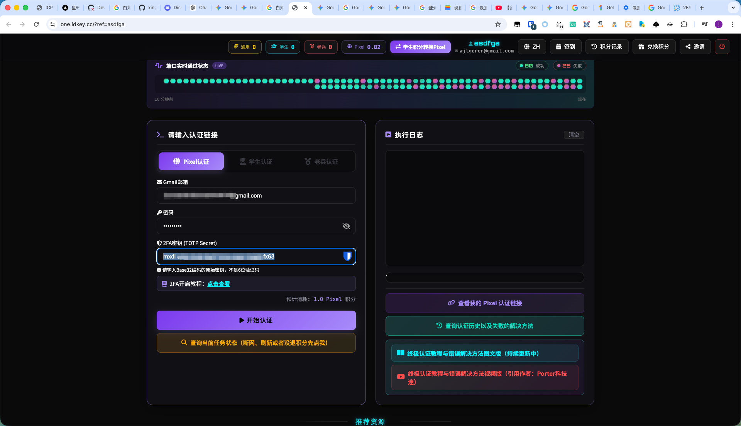Open new browser tab
The height and width of the screenshot is (426, 741).
(702, 8)
